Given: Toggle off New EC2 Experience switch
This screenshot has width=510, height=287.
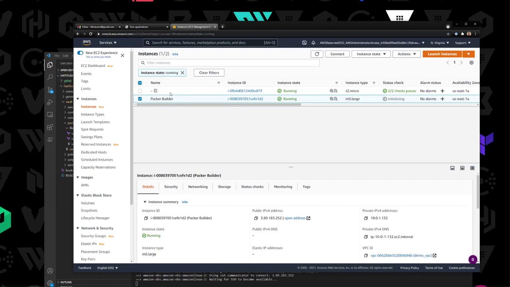Looking at the screenshot, I should 80,53.
